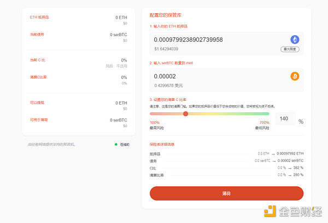Click the Ethereum coin icon

click(x=295, y=39)
